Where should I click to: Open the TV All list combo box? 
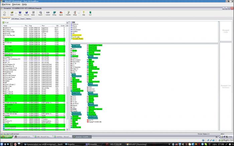35,22
